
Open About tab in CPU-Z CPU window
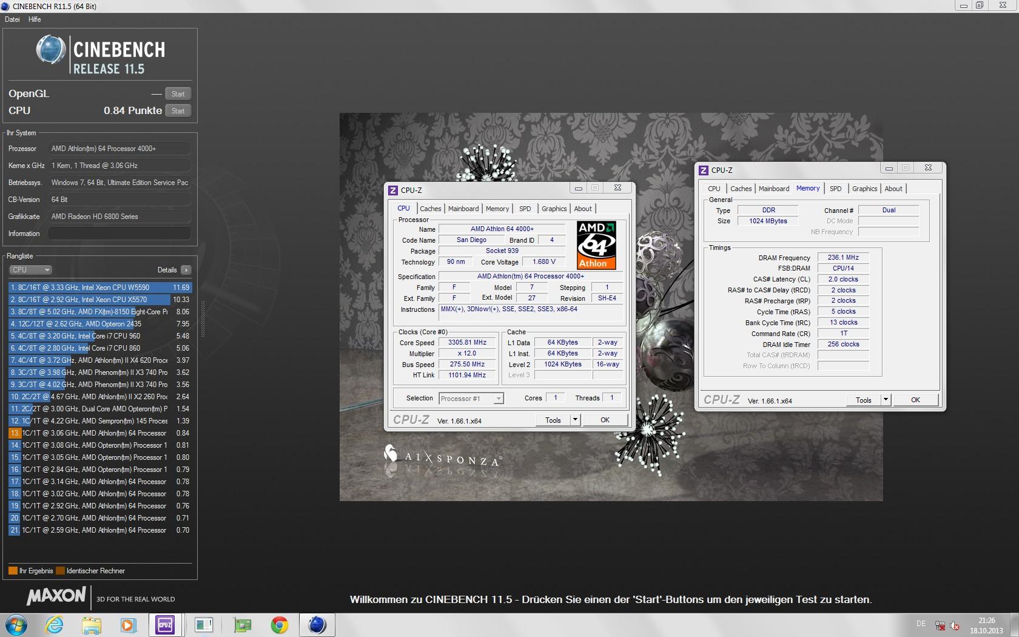583,209
